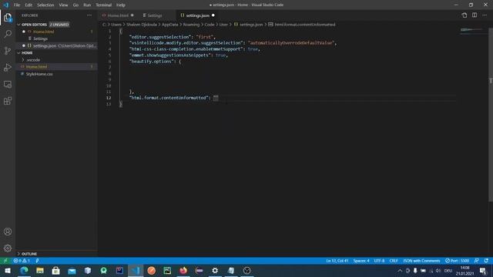Click Visual Studio Code taskbar icon

pos(136,270)
